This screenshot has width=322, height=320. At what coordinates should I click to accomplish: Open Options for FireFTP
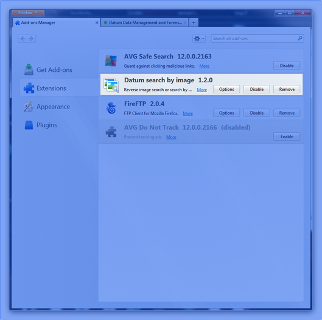point(226,113)
